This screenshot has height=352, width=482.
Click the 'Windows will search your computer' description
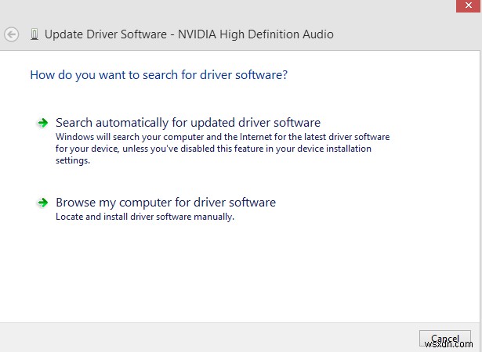coord(223,149)
